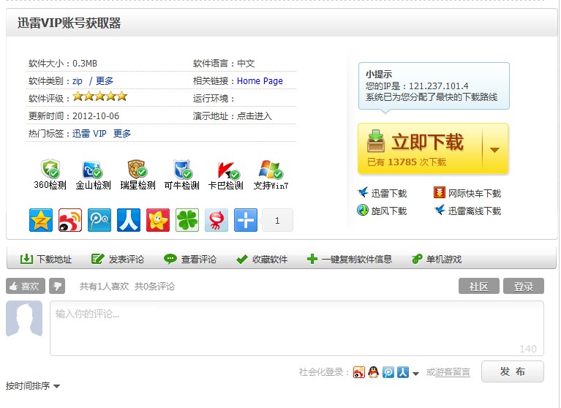Open the zip category link
This screenshot has height=408, width=561.
coord(78,81)
